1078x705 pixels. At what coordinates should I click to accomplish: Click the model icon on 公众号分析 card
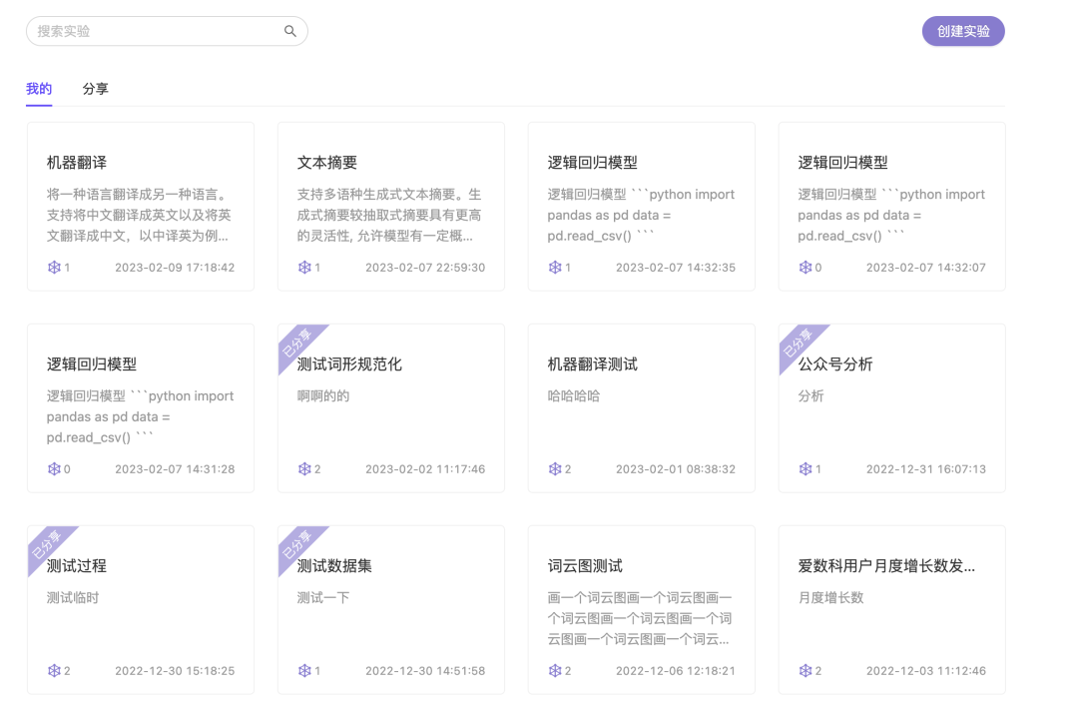(806, 468)
